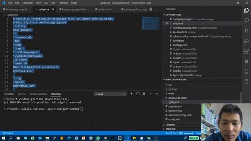The width and height of the screenshot is (251, 141).
Task: Open the Source Control view
Action: point(246,31)
